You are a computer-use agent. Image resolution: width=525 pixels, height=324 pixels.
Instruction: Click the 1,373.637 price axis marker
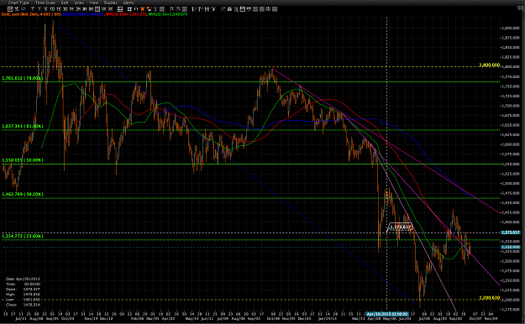[511, 233]
